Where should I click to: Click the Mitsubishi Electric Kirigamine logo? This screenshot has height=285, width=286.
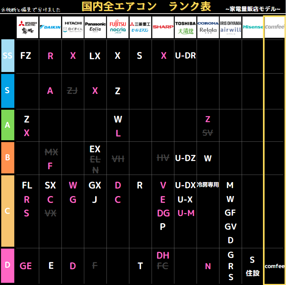point(28,28)
